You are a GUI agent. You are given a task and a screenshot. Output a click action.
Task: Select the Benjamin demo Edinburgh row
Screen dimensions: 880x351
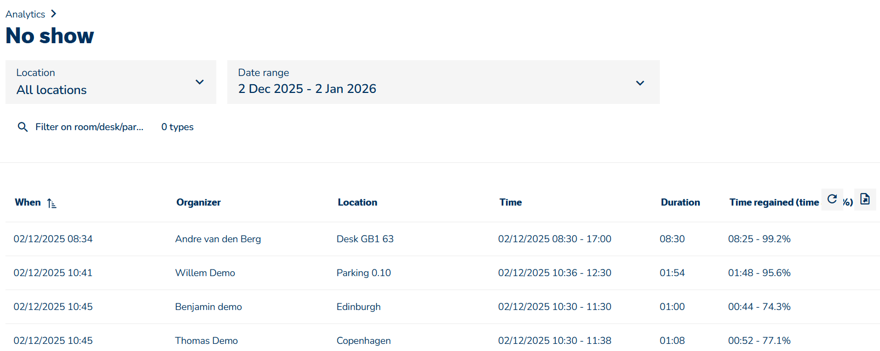point(209,307)
